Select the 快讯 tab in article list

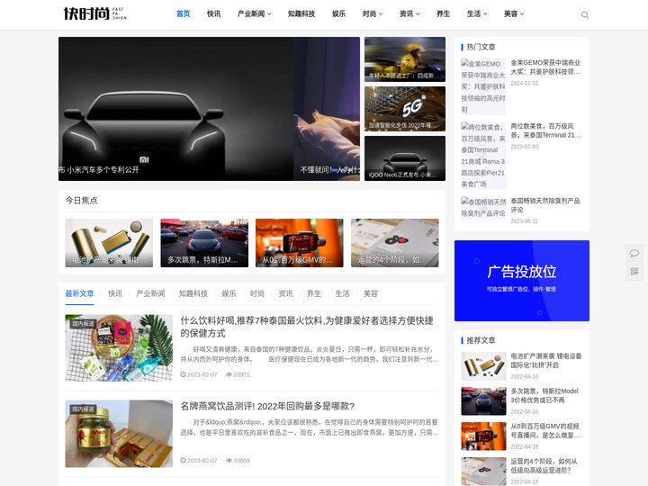[115, 293]
